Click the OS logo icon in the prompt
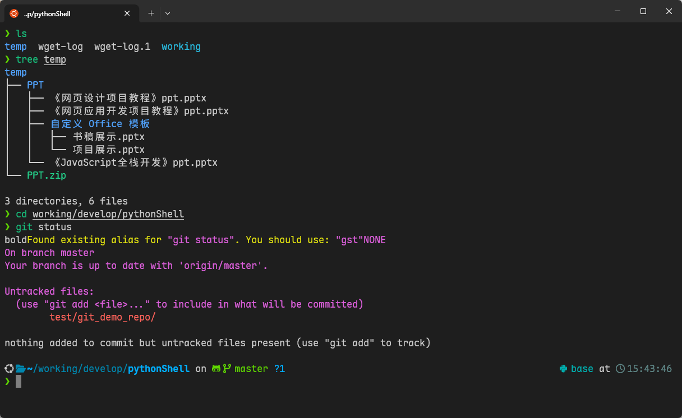The image size is (682, 418). click(9, 369)
